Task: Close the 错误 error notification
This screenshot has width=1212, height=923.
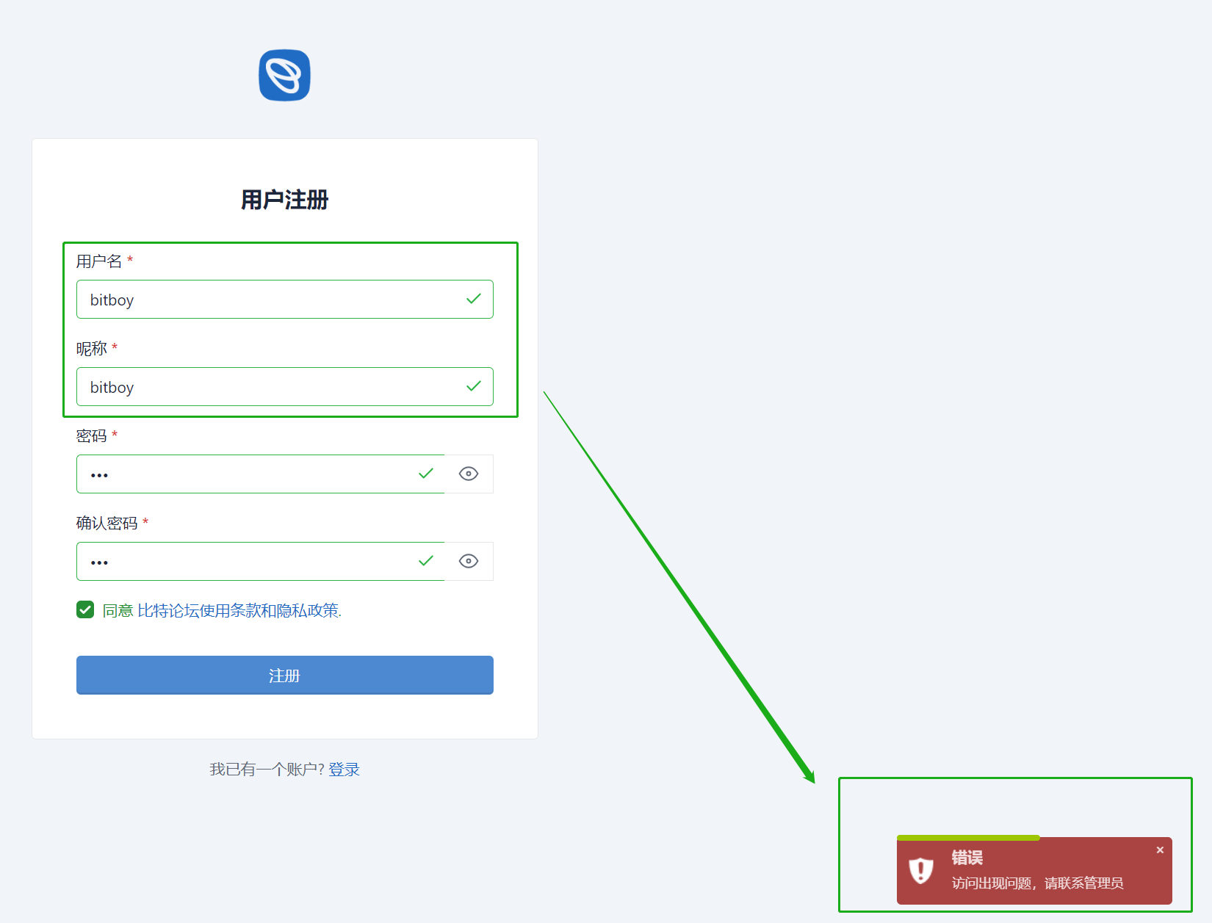Action: pyautogui.click(x=1160, y=850)
